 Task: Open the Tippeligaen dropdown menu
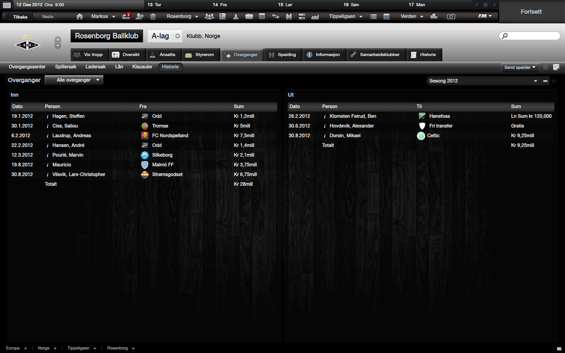click(346, 16)
